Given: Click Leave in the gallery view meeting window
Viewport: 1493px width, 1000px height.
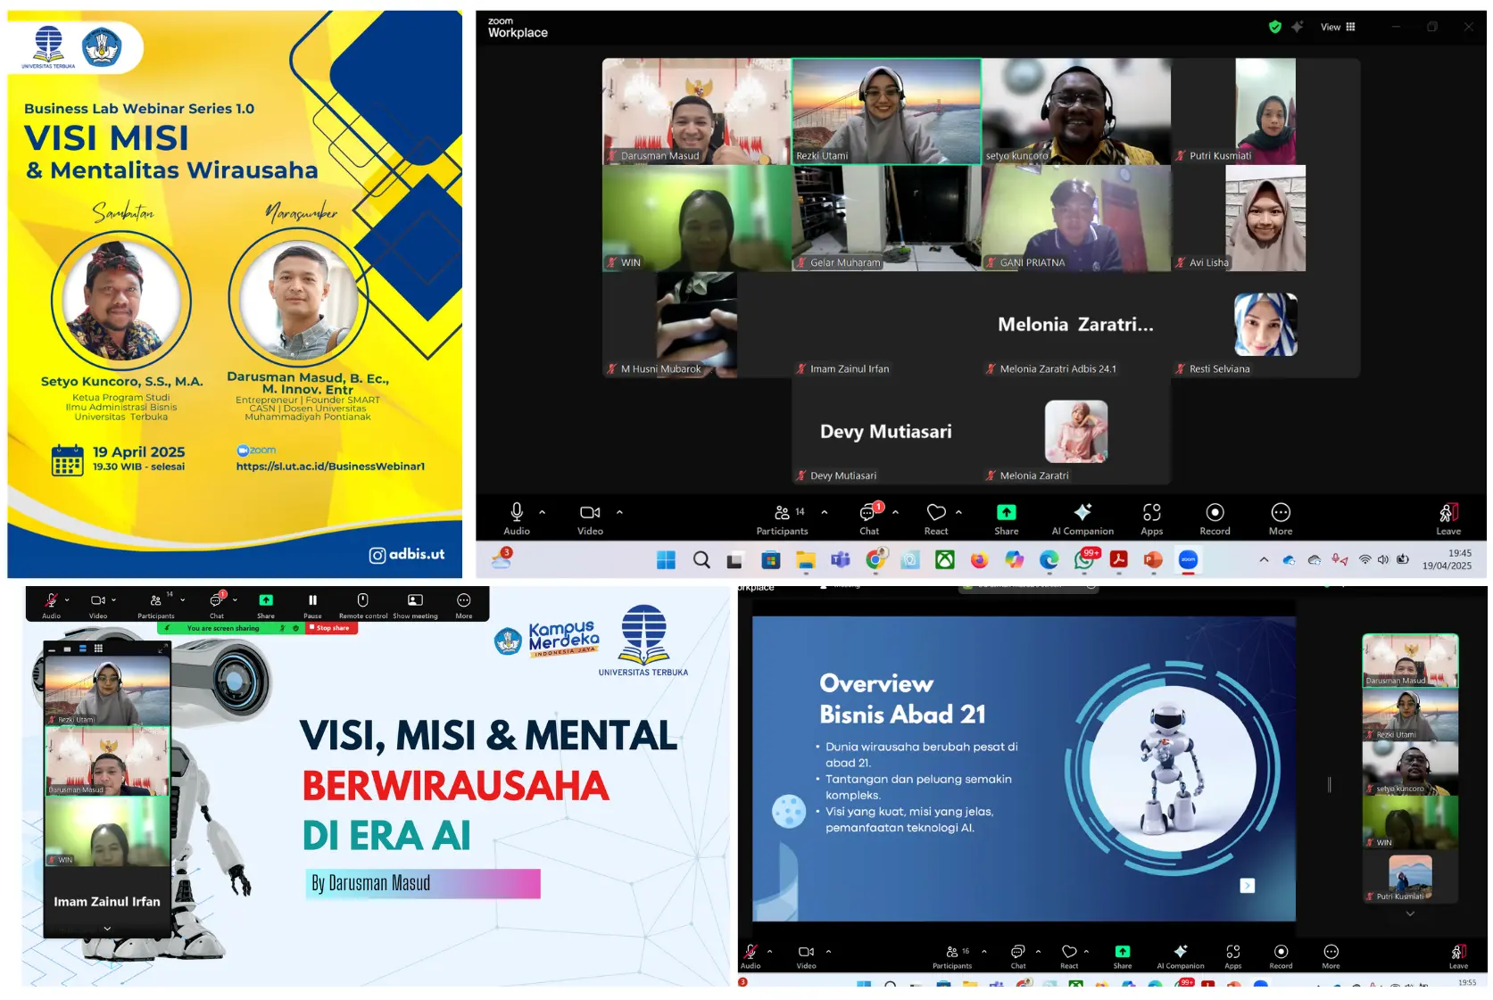Looking at the screenshot, I should 1447,517.
